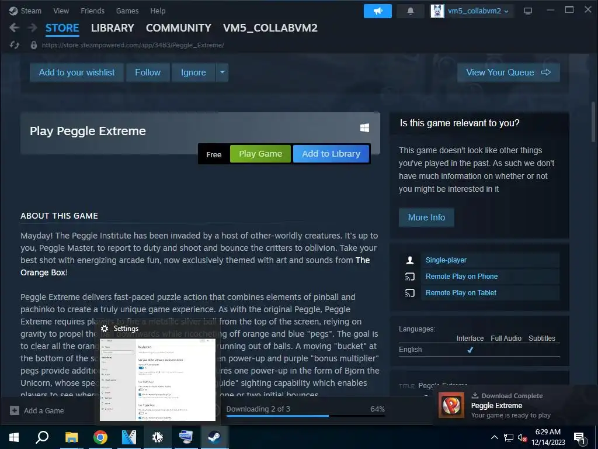Click the store URL address field
The image size is (598, 449).
tap(133, 45)
